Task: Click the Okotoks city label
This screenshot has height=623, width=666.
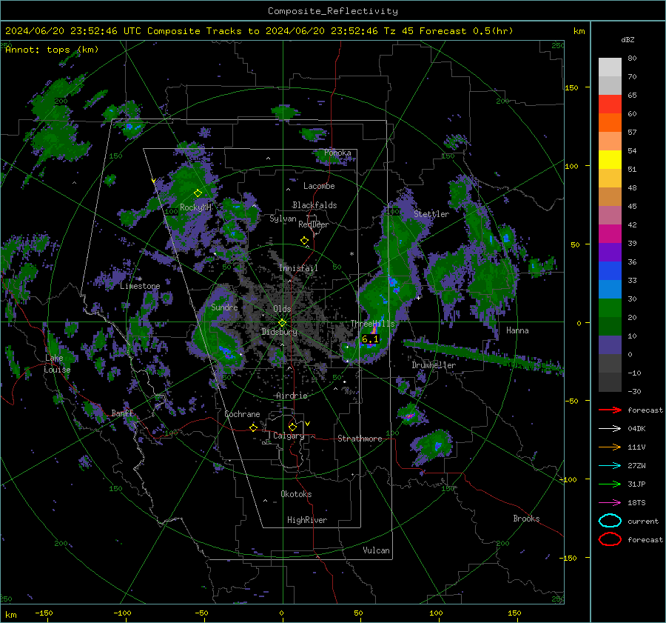Action: [296, 494]
